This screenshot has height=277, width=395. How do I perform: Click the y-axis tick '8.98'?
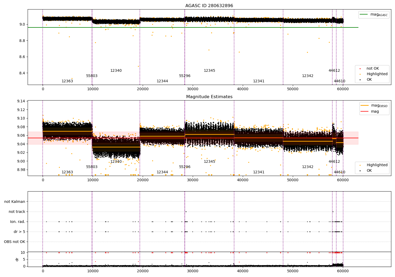[x=21, y=170]
